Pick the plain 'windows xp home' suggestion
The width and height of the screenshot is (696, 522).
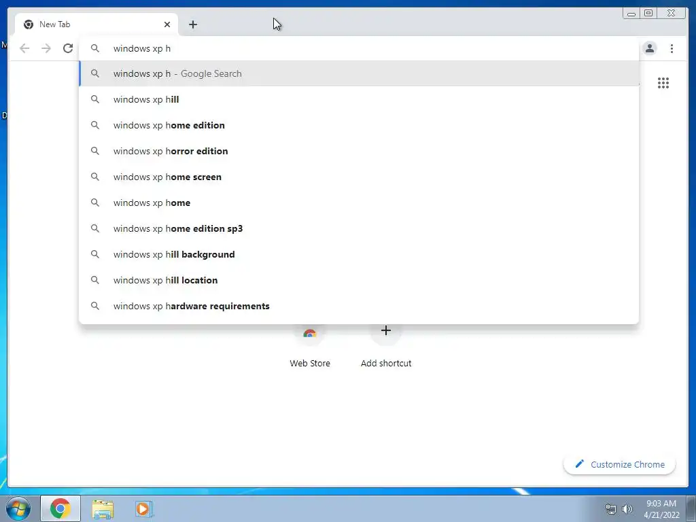coord(359,203)
